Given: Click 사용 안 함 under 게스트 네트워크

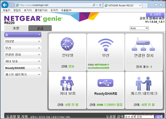Looking at the screenshot, I should [148, 105].
